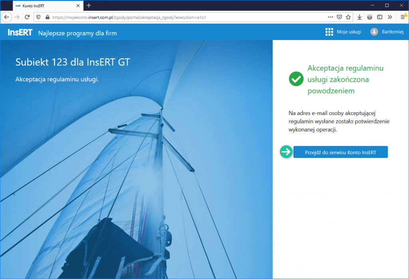Open the Bartłomiej account menu

coord(393,32)
